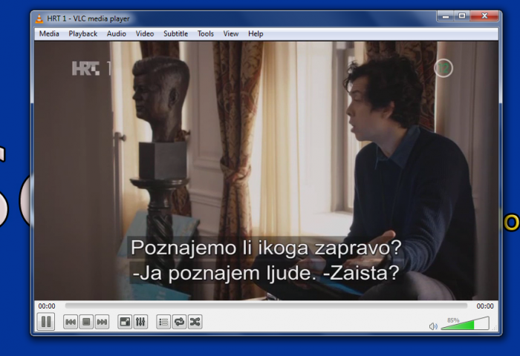Click the window resize grip corner
This screenshot has height=356, width=520.
point(495,328)
